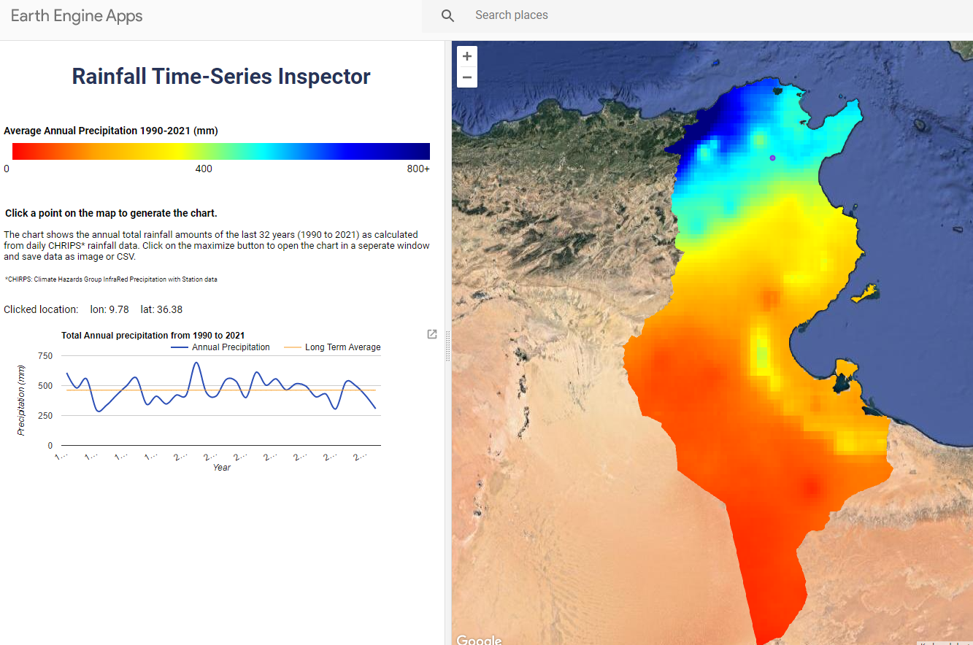973x645 pixels.
Task: Zoom out using the map minus icon
Action: pos(466,76)
